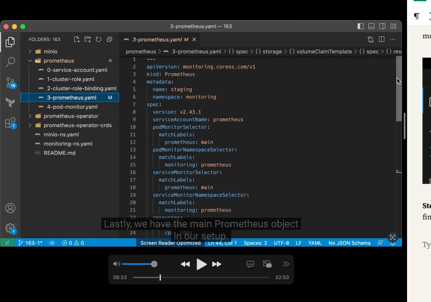This screenshot has height=302, width=431.
Task: Click Spaces: 2 indentation setting
Action: pyautogui.click(x=255, y=243)
